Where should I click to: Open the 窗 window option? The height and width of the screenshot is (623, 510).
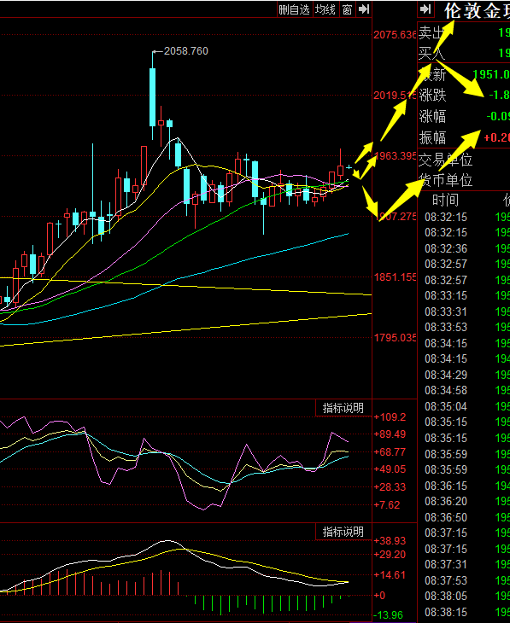pos(347,9)
